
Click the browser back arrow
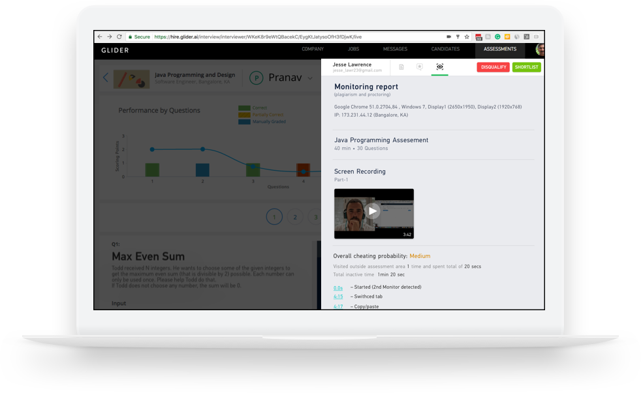pyautogui.click(x=99, y=37)
